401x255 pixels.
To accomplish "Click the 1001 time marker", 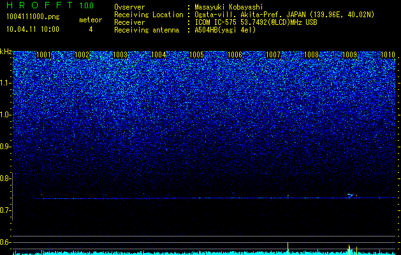I will tap(44, 54).
